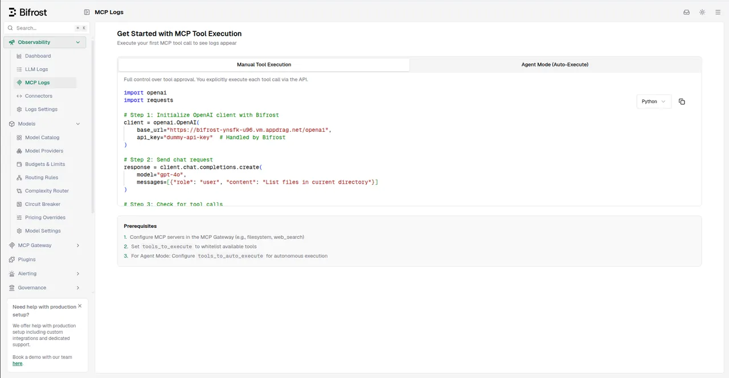Click the Logs Settings gear icon

click(19, 109)
